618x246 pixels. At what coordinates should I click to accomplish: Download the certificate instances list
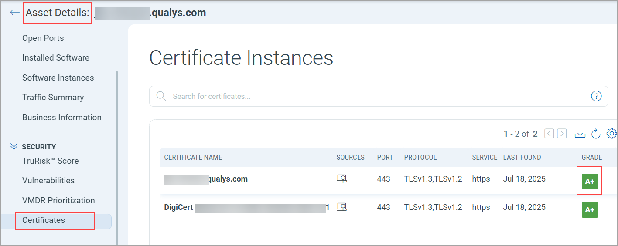coord(580,134)
